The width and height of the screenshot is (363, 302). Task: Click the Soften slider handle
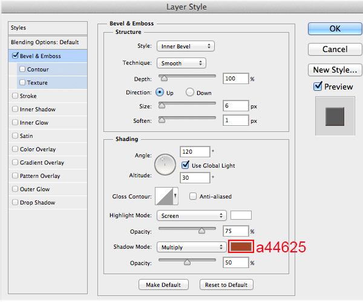pos(162,120)
